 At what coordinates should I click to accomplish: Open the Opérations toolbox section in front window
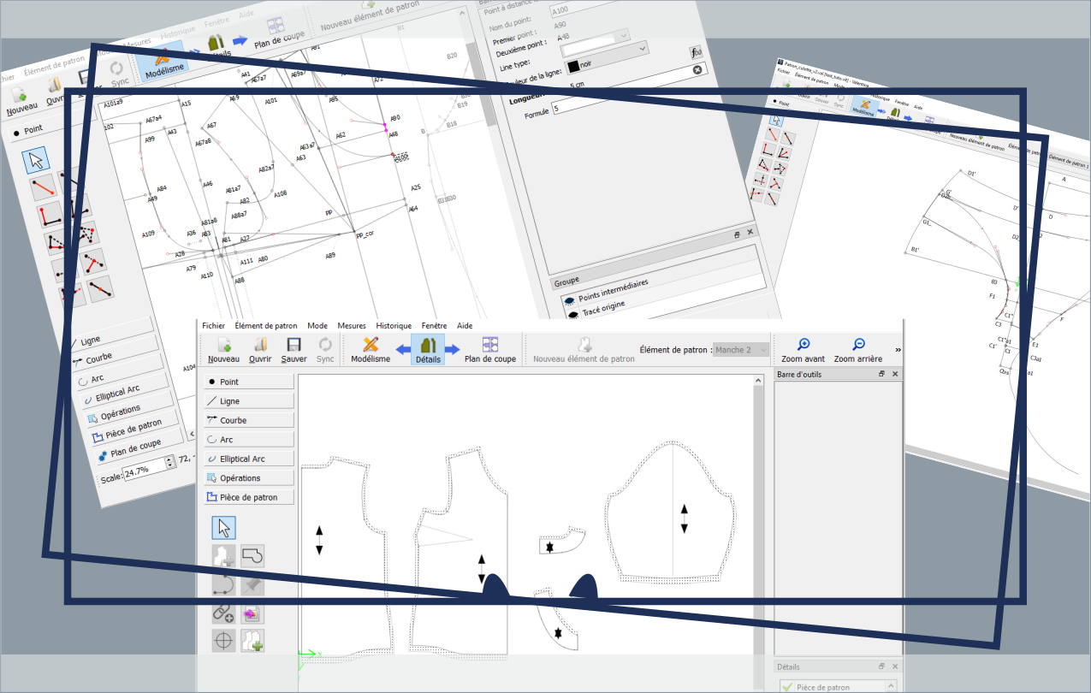coord(249,478)
